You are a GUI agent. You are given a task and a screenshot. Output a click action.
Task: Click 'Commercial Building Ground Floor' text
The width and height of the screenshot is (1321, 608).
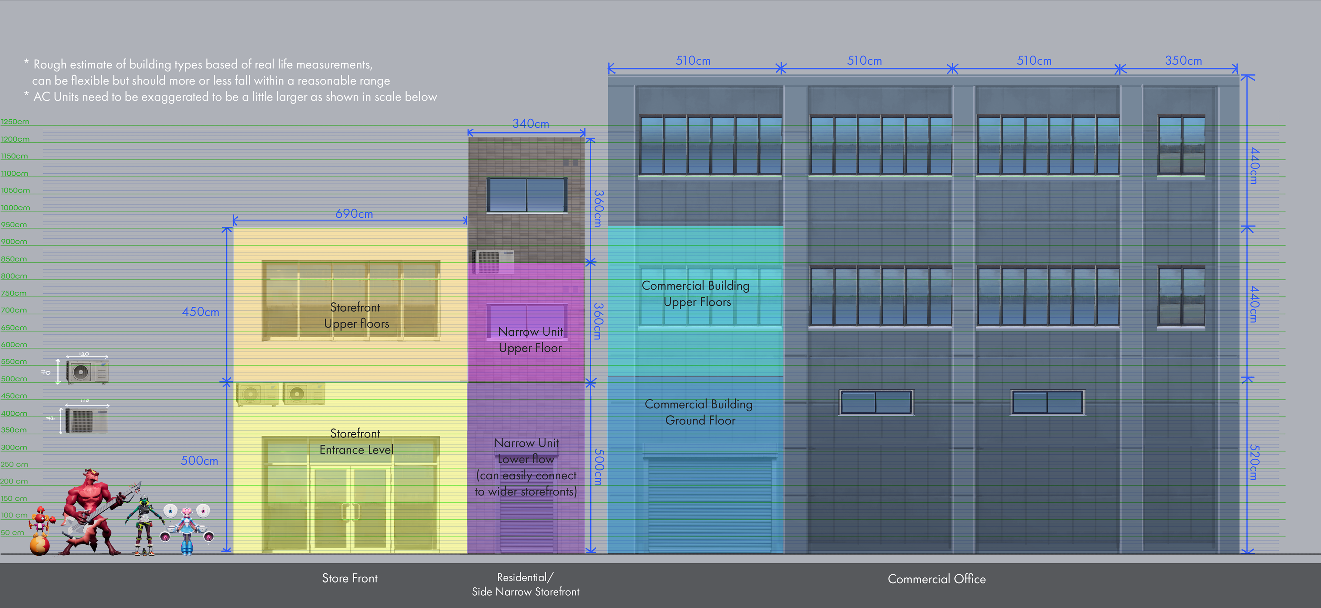pyautogui.click(x=698, y=412)
